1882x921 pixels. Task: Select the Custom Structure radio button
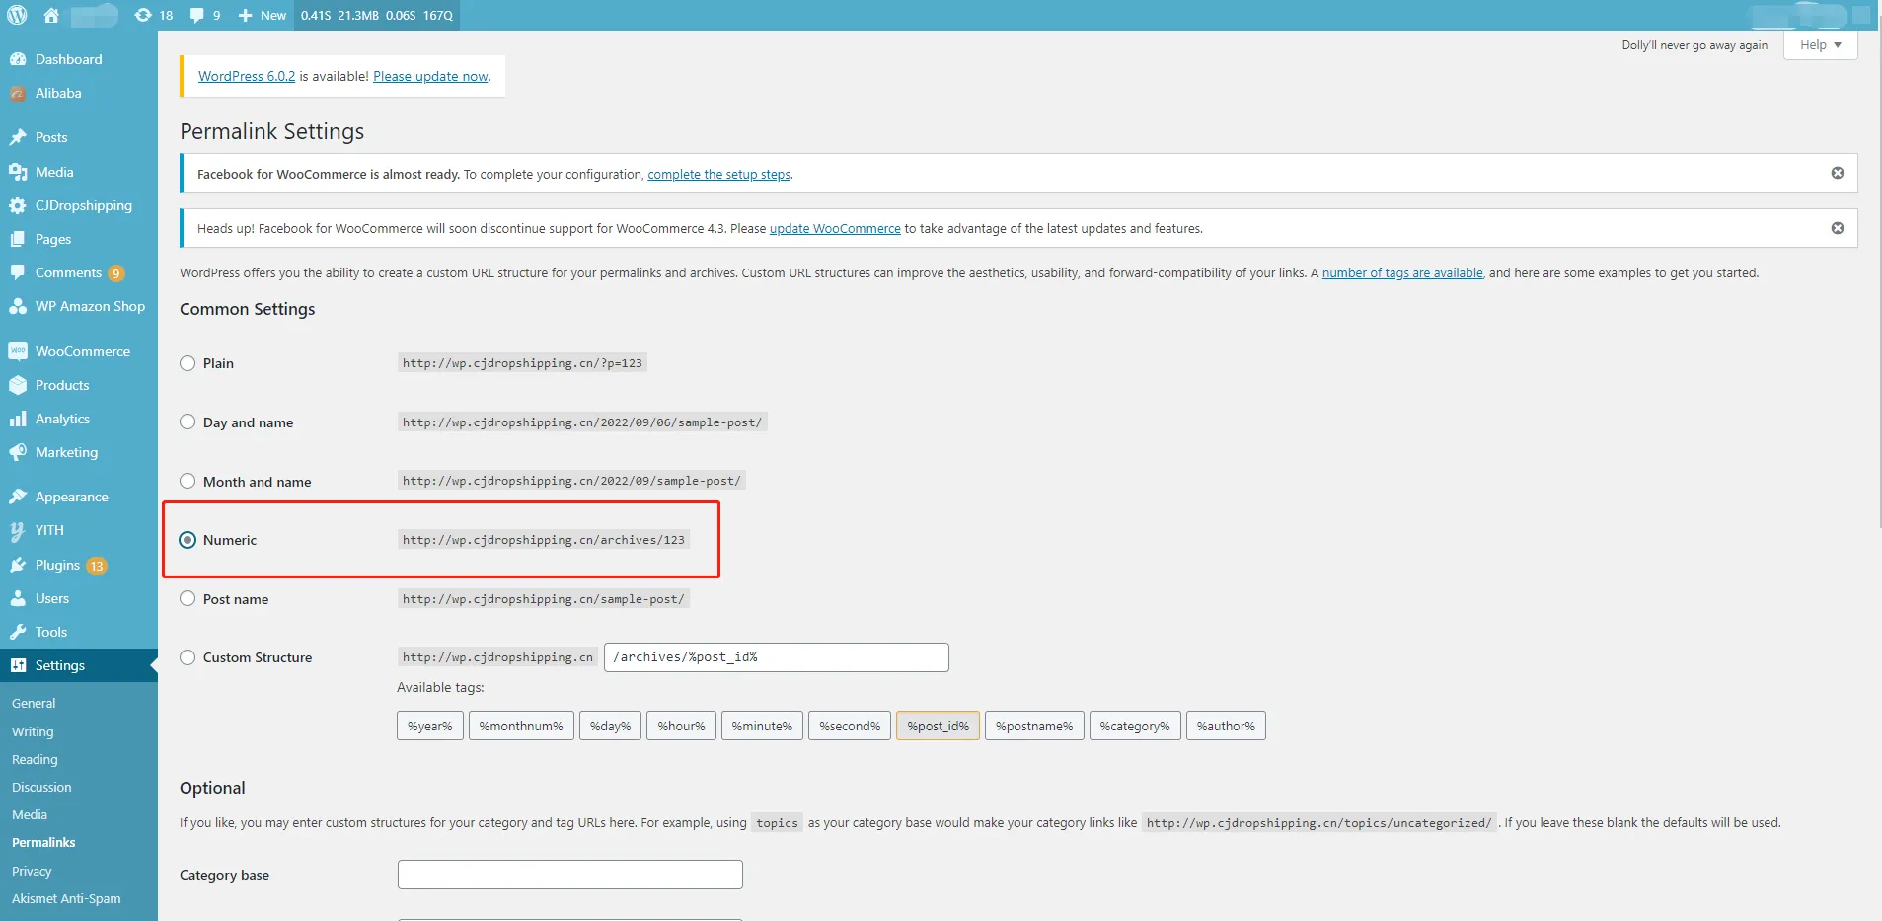(188, 657)
